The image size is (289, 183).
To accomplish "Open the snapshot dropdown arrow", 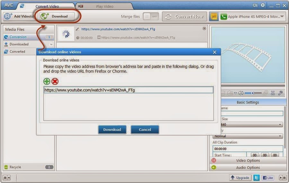I will (x=235, y=93).
